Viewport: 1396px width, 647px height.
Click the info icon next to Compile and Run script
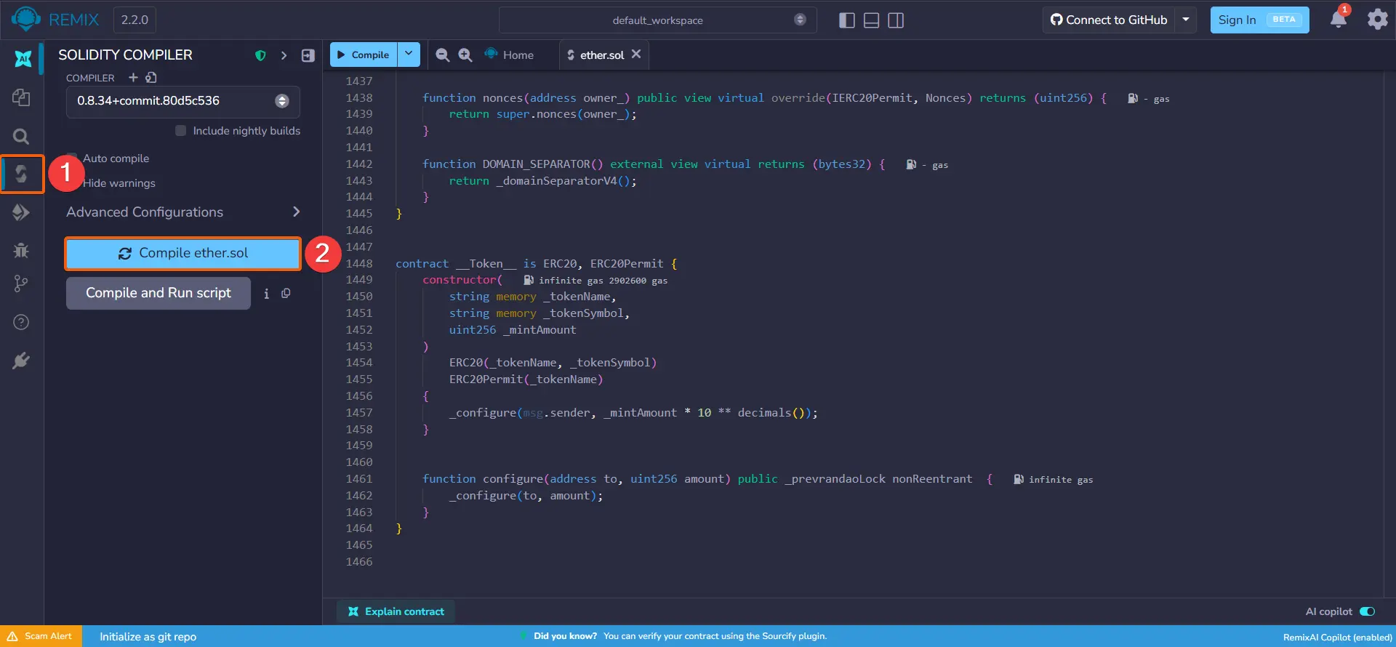click(x=266, y=294)
